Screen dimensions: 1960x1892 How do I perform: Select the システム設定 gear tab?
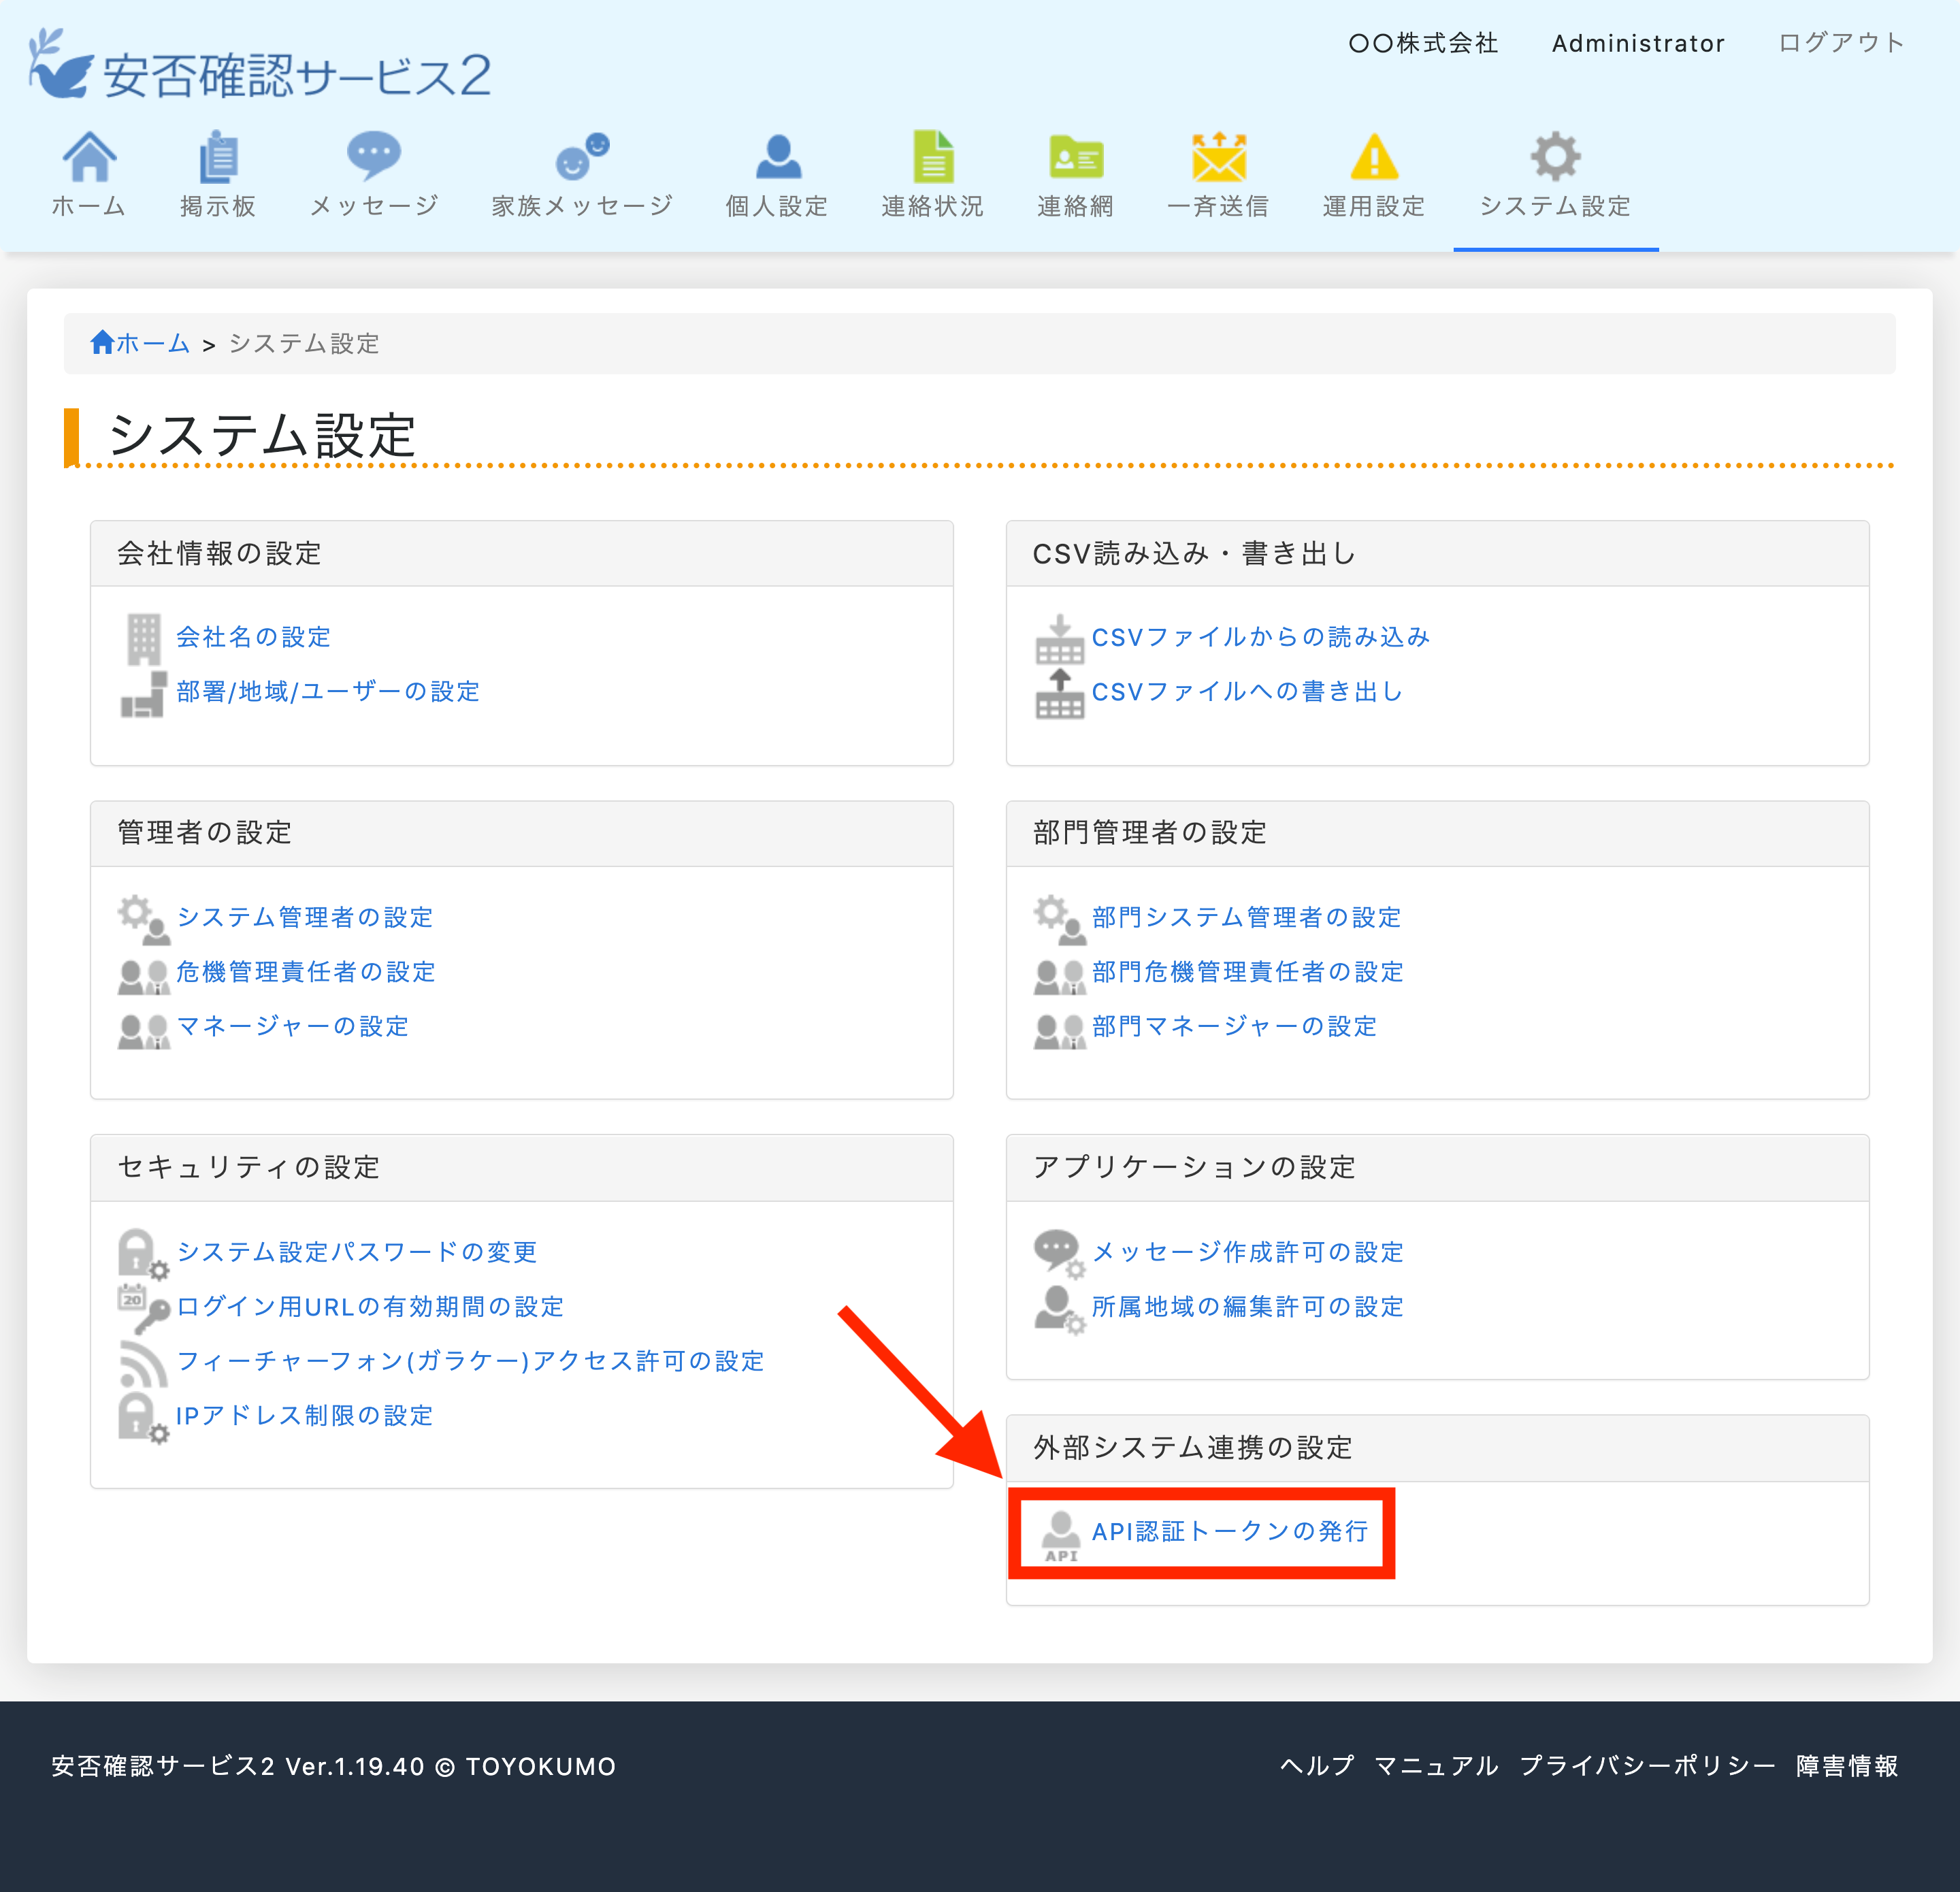point(1555,156)
